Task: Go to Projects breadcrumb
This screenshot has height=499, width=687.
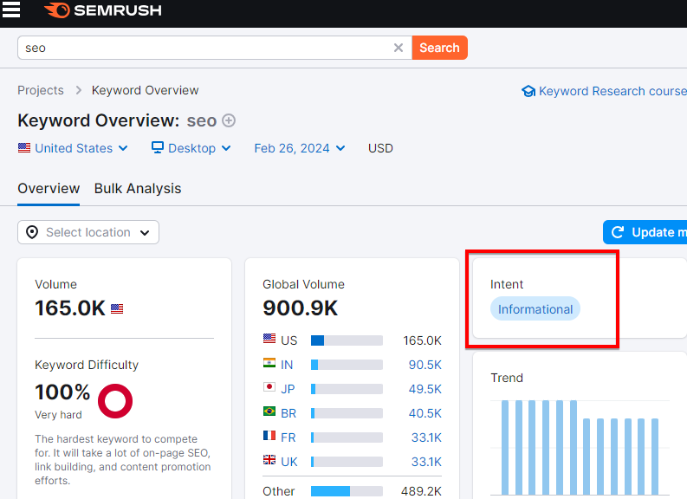Action: [x=41, y=90]
